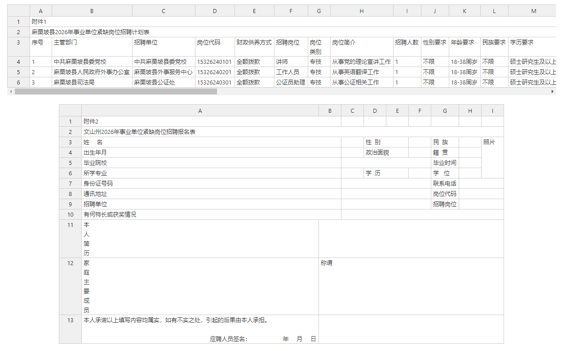Click the select-all corner button of the top sheet
The width and height of the screenshot is (562, 351).
[14, 10]
